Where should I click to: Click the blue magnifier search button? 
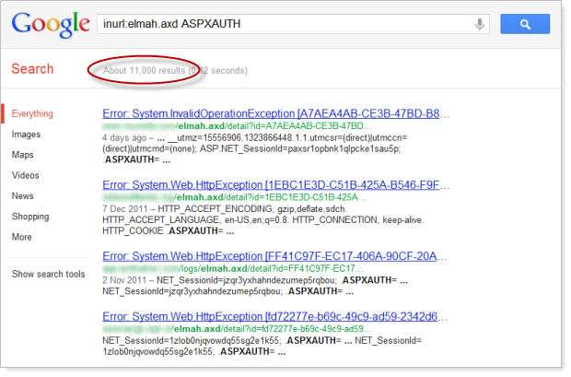[525, 24]
